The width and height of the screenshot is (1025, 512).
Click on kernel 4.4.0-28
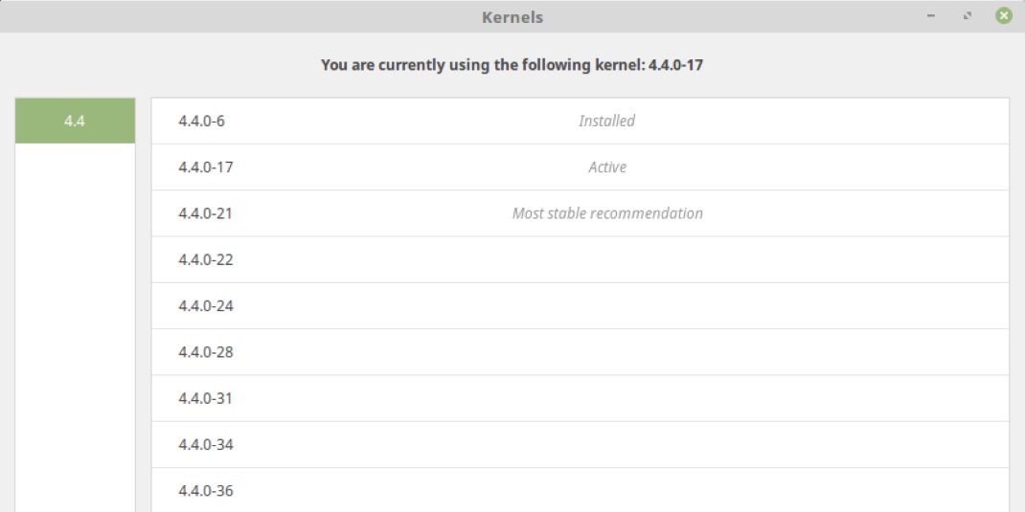(206, 352)
